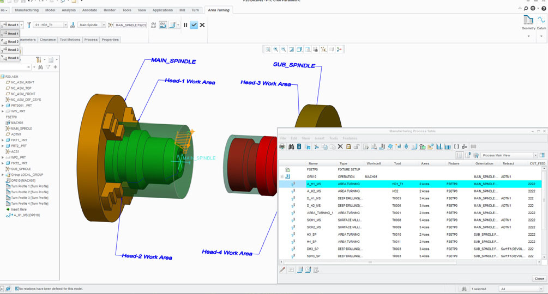548x294 pixels.
Task: Expand the FIXT1_PRT node in model tree
Action: pyautogui.click(x=3, y=140)
